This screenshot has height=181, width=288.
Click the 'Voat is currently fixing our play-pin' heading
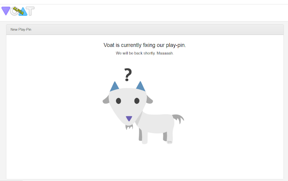tap(145, 45)
